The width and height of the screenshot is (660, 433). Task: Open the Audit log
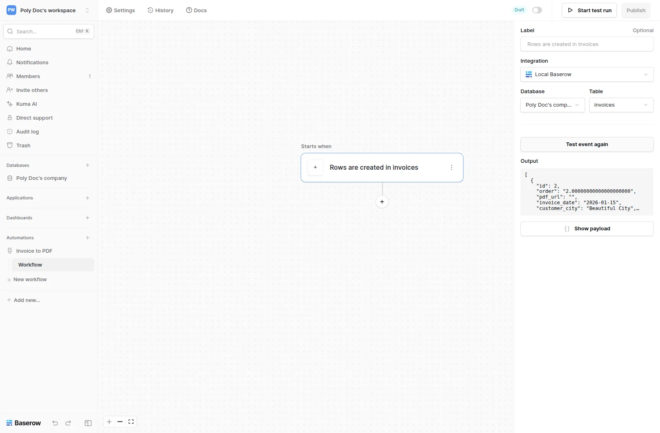[48, 131]
